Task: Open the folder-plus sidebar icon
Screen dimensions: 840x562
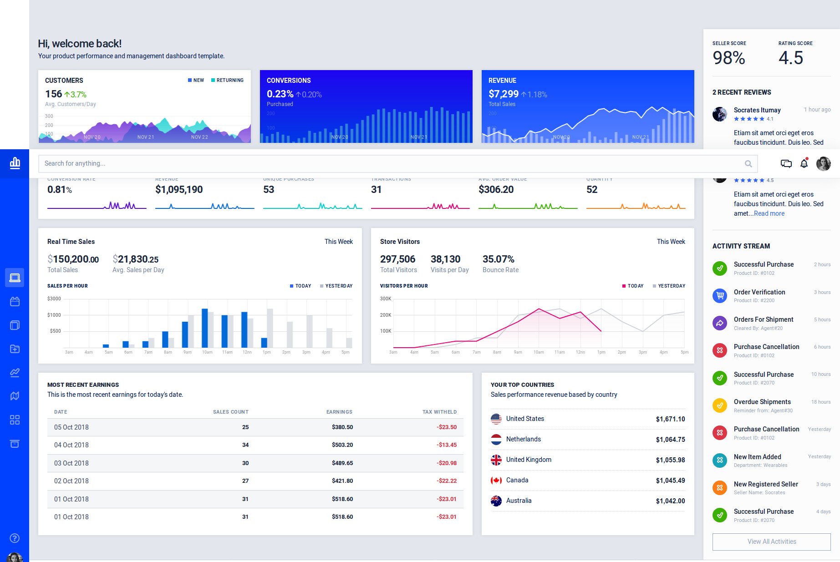Action: pos(15,349)
